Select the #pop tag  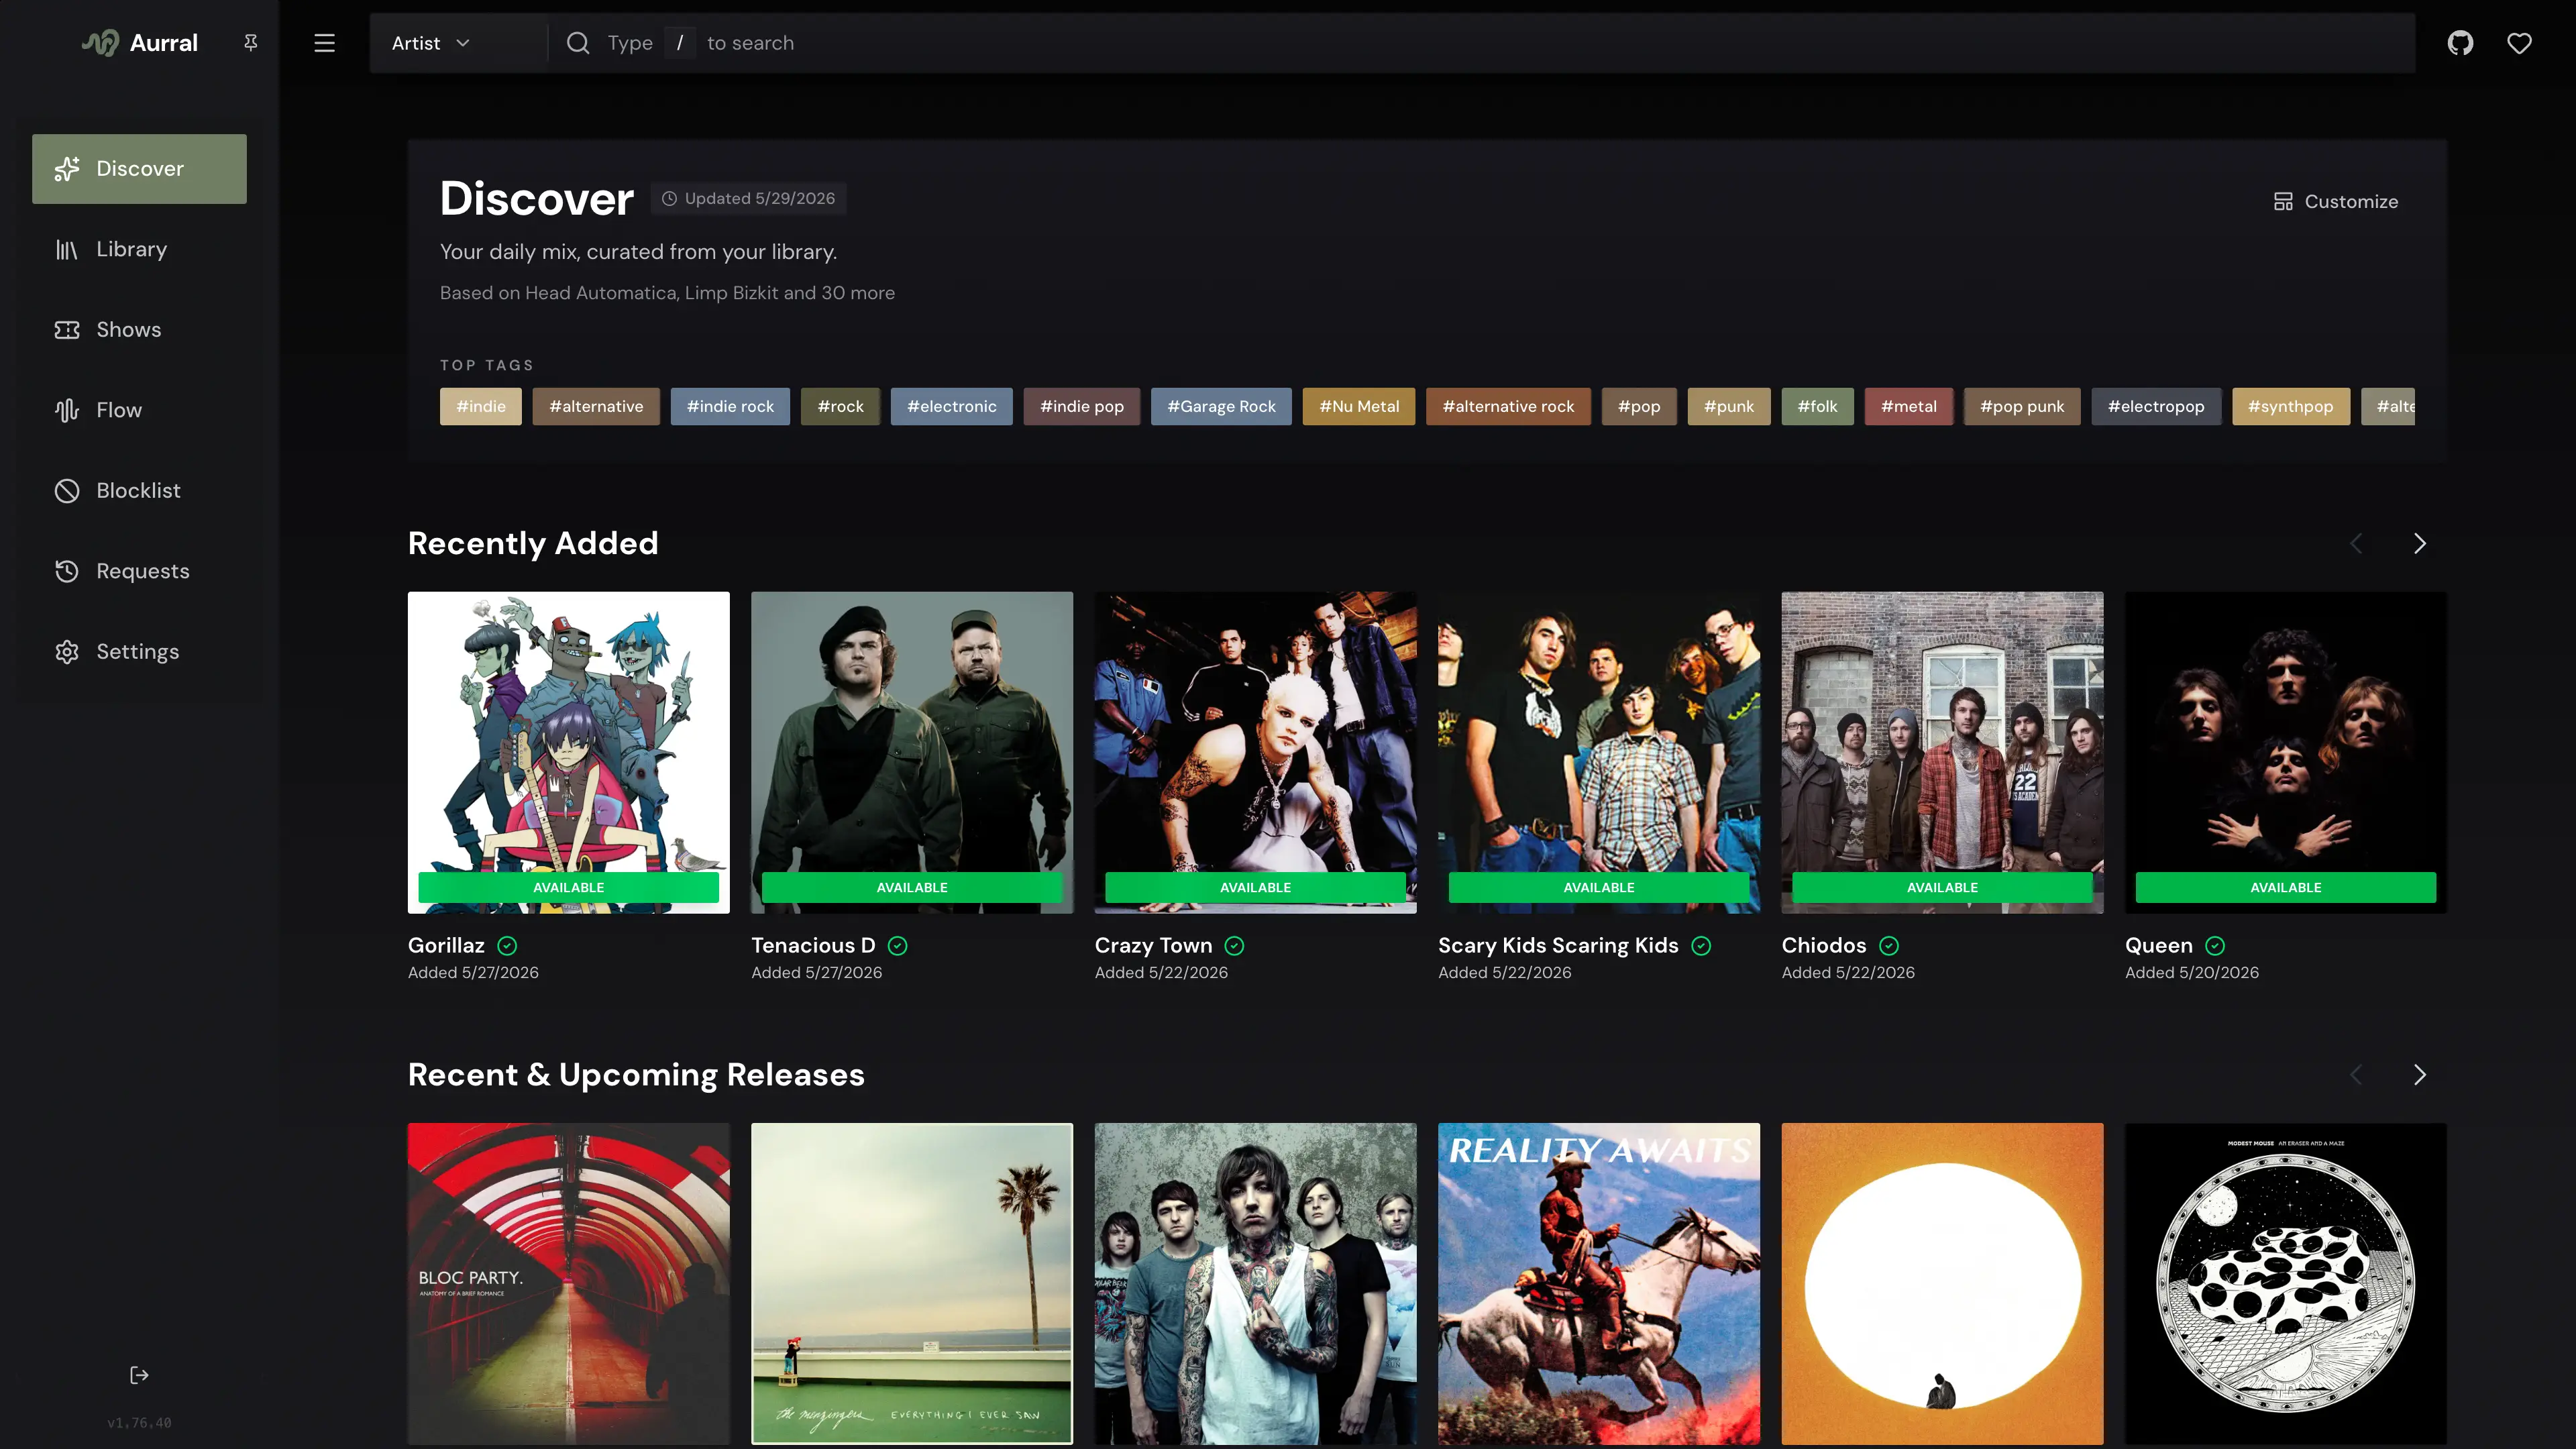point(1639,406)
